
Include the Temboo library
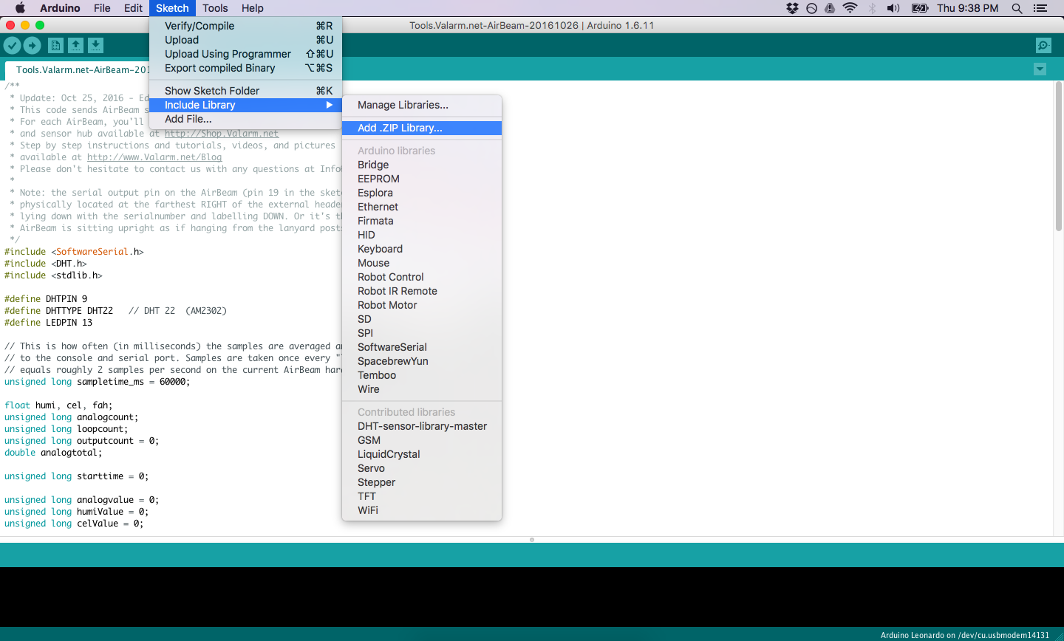click(x=422, y=375)
